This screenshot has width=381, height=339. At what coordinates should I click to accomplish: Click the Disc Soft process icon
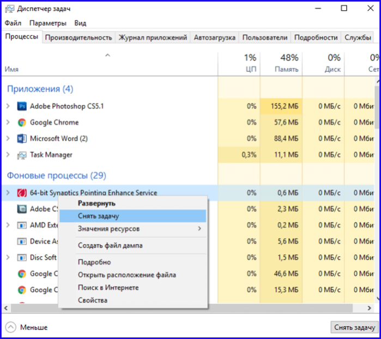[22, 258]
